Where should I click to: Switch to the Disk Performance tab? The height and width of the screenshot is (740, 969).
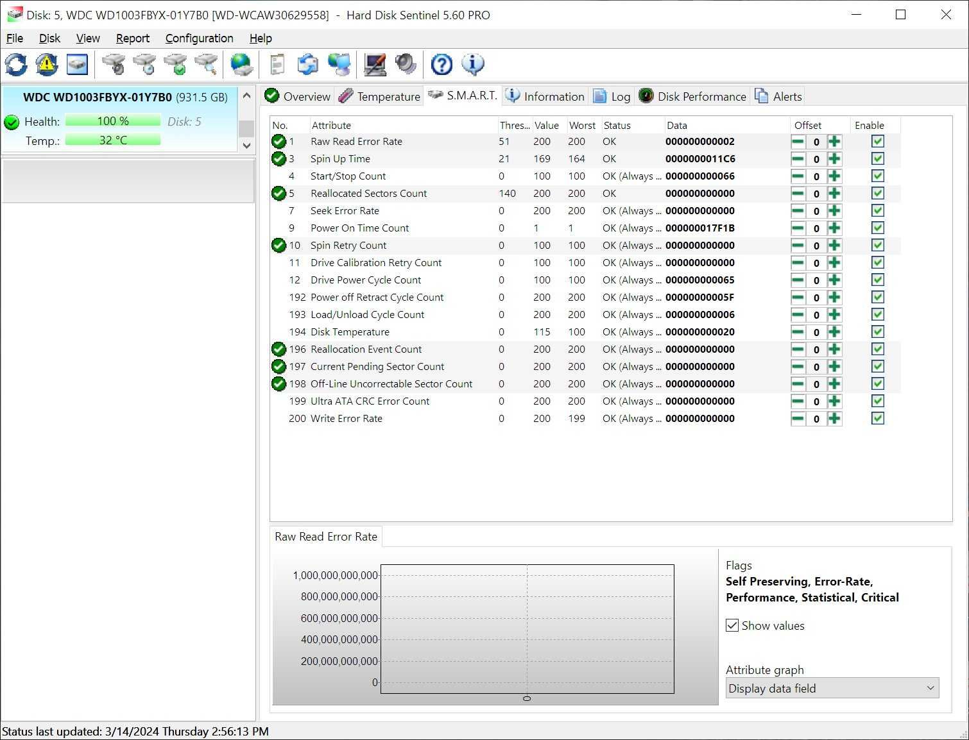click(x=692, y=96)
